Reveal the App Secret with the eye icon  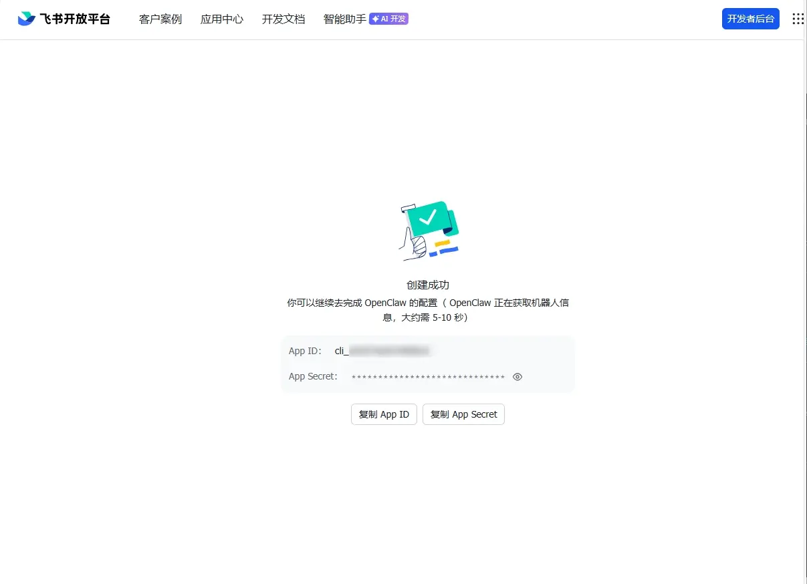517,377
